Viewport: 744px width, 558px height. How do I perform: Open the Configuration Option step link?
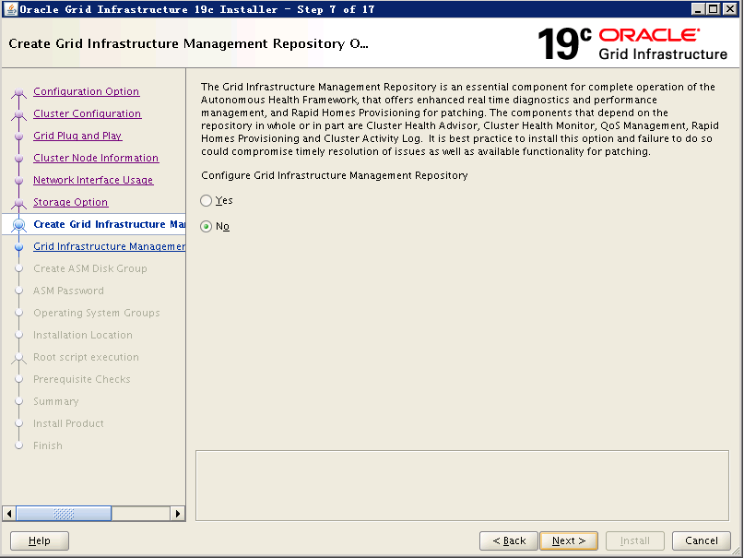tap(86, 91)
